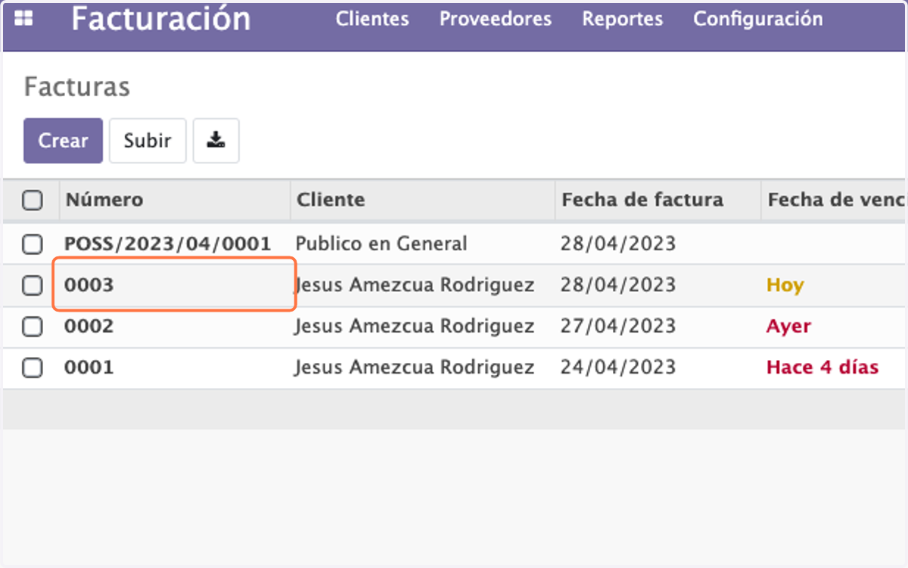Click the Hoy due date label
Viewport: 908px width, 568px height.
coord(785,285)
